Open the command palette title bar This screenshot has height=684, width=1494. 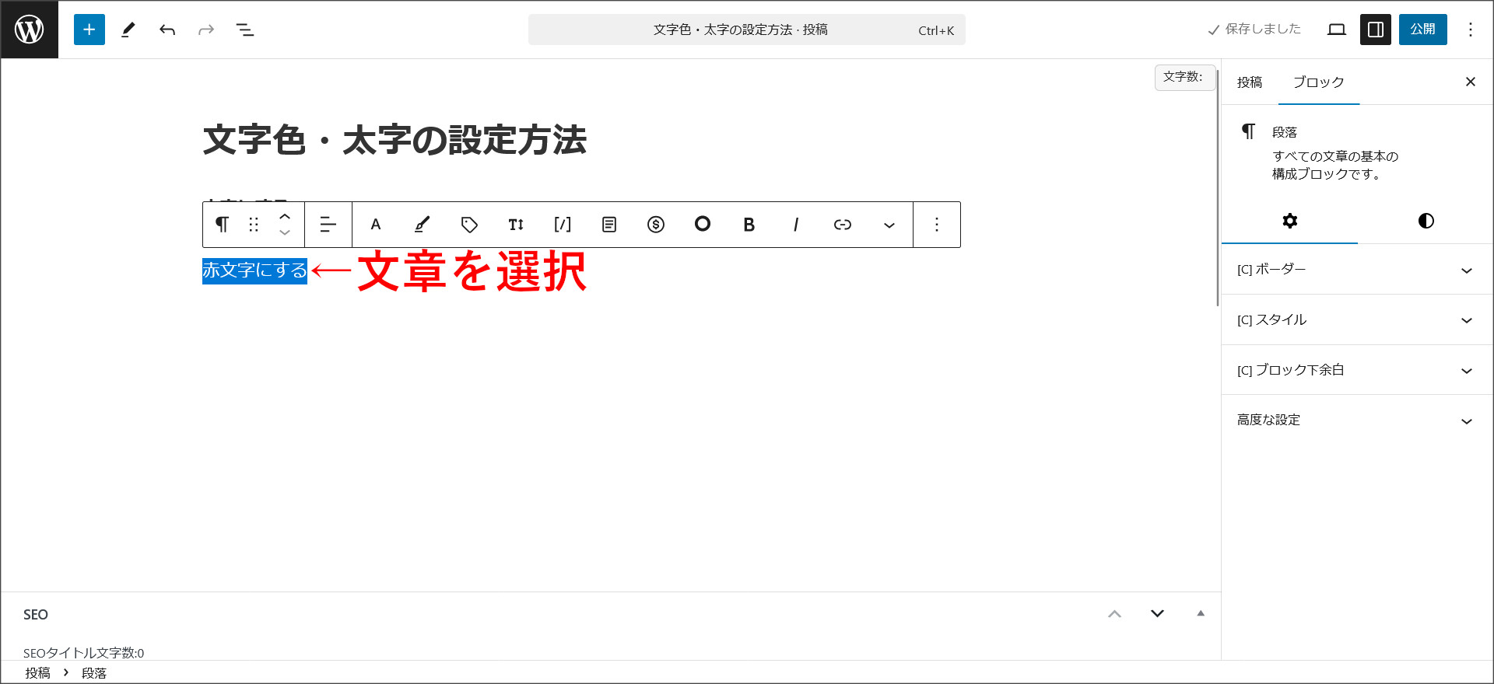click(746, 30)
